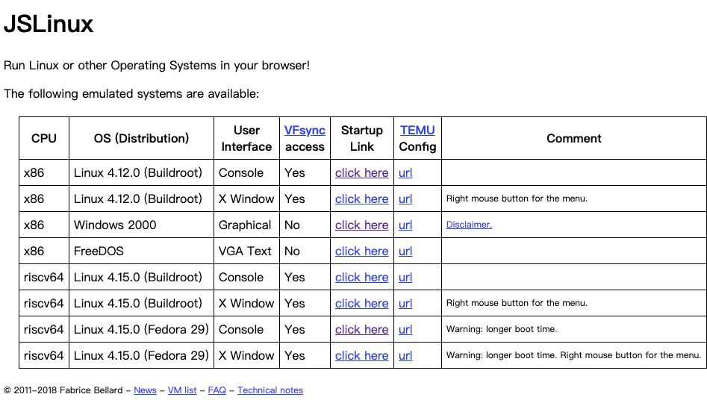Start Windows 2000 with click here
This screenshot has height=400, width=707.
361,225
